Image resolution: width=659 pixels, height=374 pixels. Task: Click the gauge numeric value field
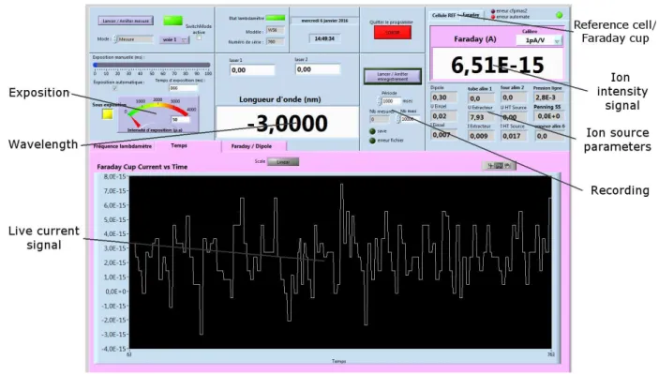coord(180,120)
